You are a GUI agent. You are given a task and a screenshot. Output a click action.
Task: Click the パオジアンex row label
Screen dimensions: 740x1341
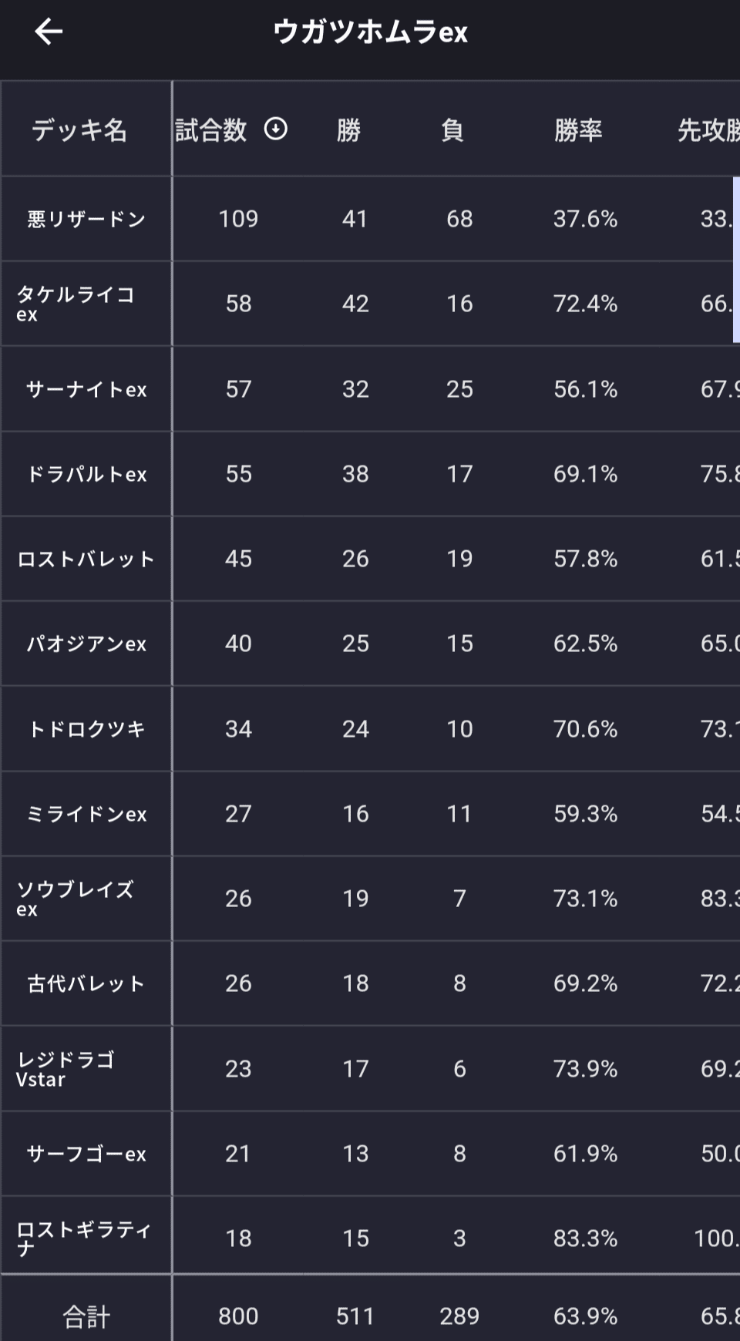click(86, 644)
